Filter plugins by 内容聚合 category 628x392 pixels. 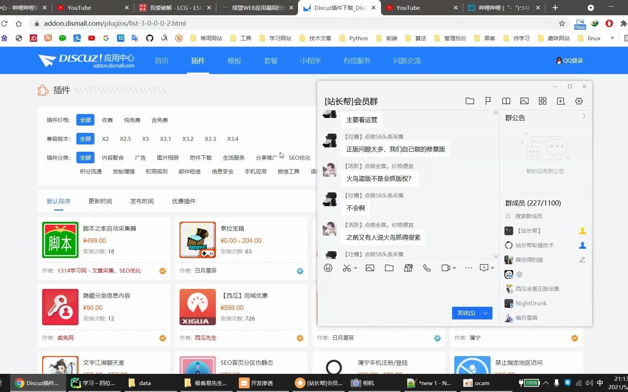[113, 158]
